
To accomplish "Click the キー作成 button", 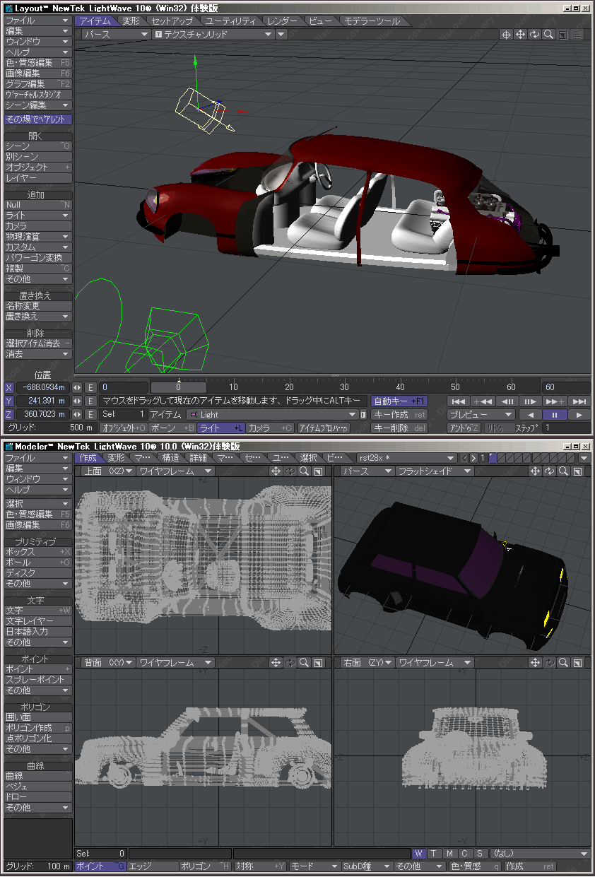I will pos(399,415).
